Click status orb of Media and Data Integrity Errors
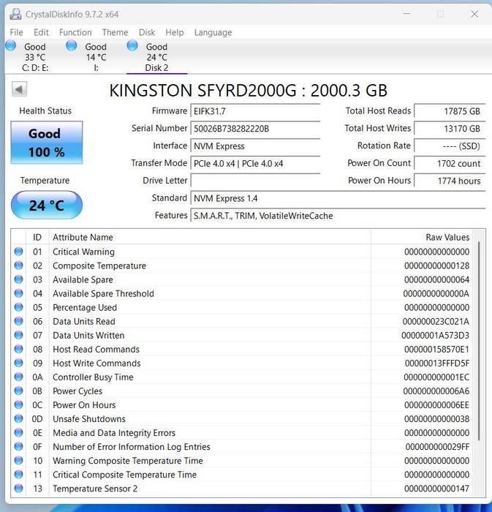 [x=18, y=433]
